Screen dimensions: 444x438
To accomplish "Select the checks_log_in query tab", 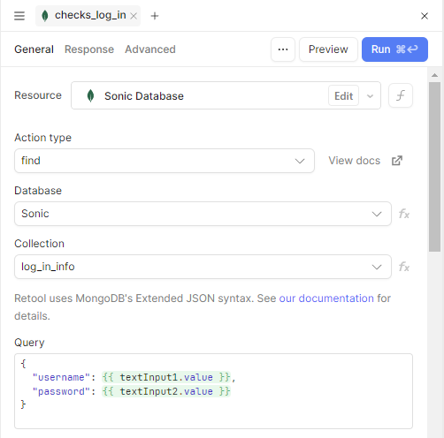I will [88, 16].
